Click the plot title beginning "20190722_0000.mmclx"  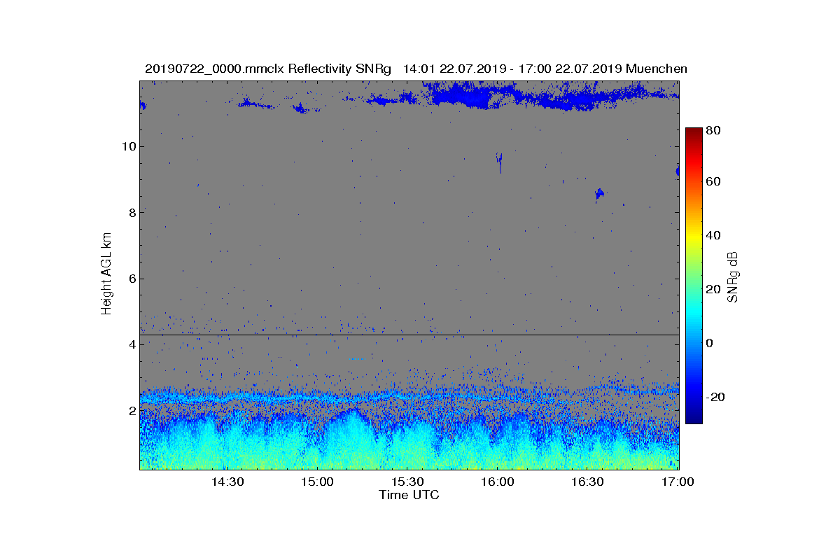point(416,69)
